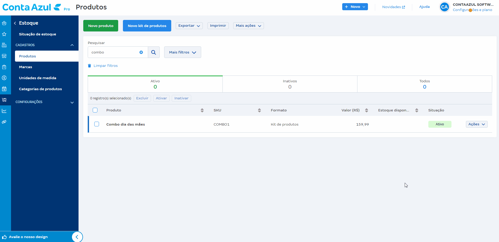The image size is (499, 242).
Task: Click the Situação column header
Action: (x=436, y=110)
